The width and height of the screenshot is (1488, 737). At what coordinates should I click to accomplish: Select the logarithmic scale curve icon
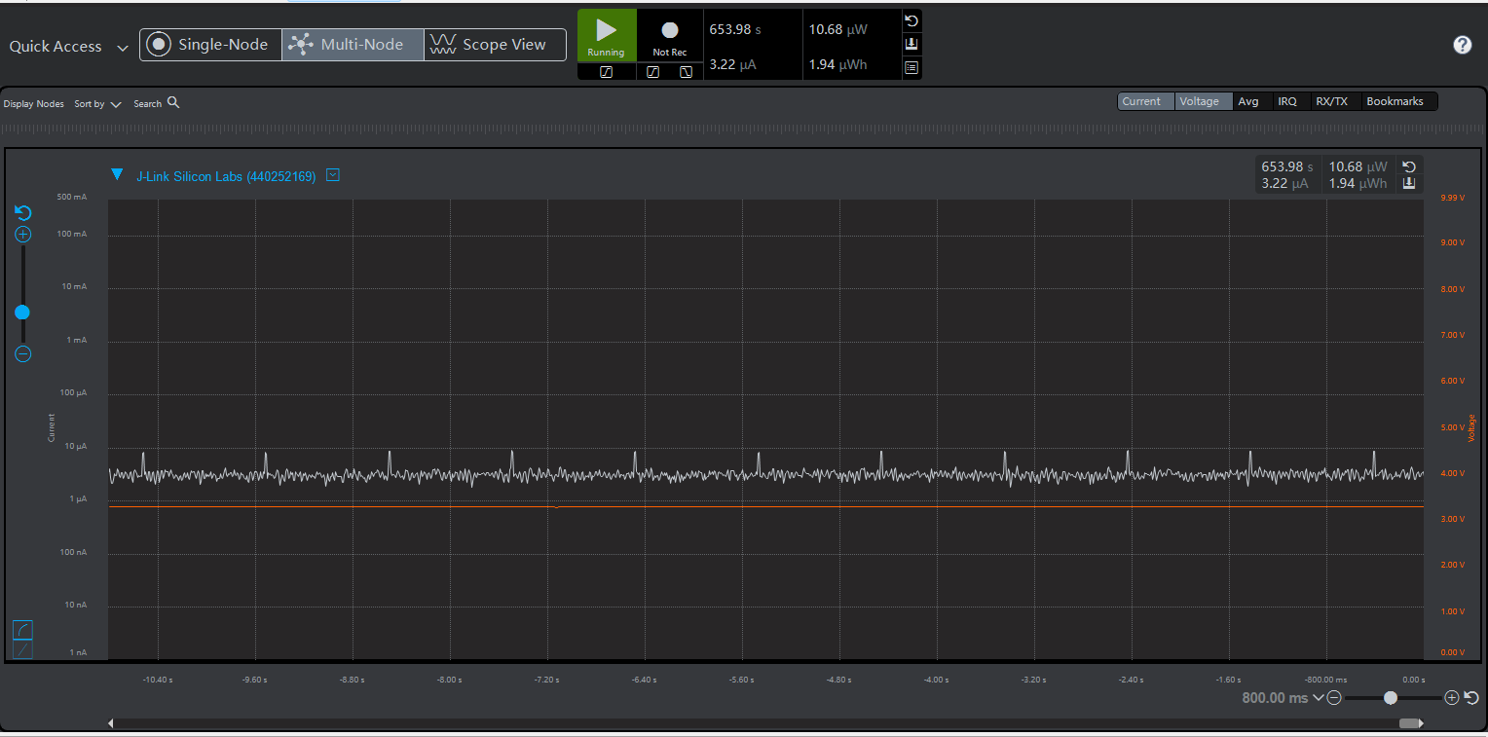[x=23, y=630]
